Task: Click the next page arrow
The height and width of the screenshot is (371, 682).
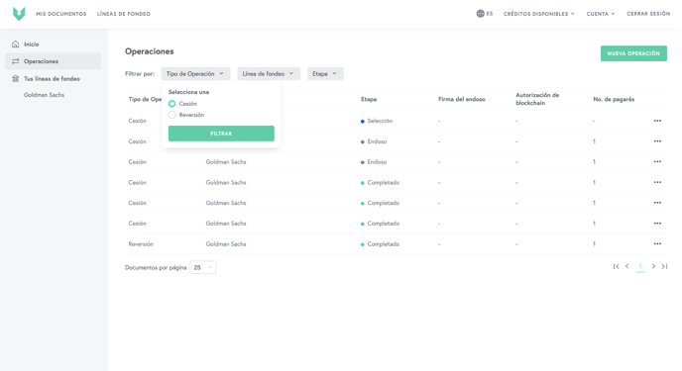Action: coord(653,266)
